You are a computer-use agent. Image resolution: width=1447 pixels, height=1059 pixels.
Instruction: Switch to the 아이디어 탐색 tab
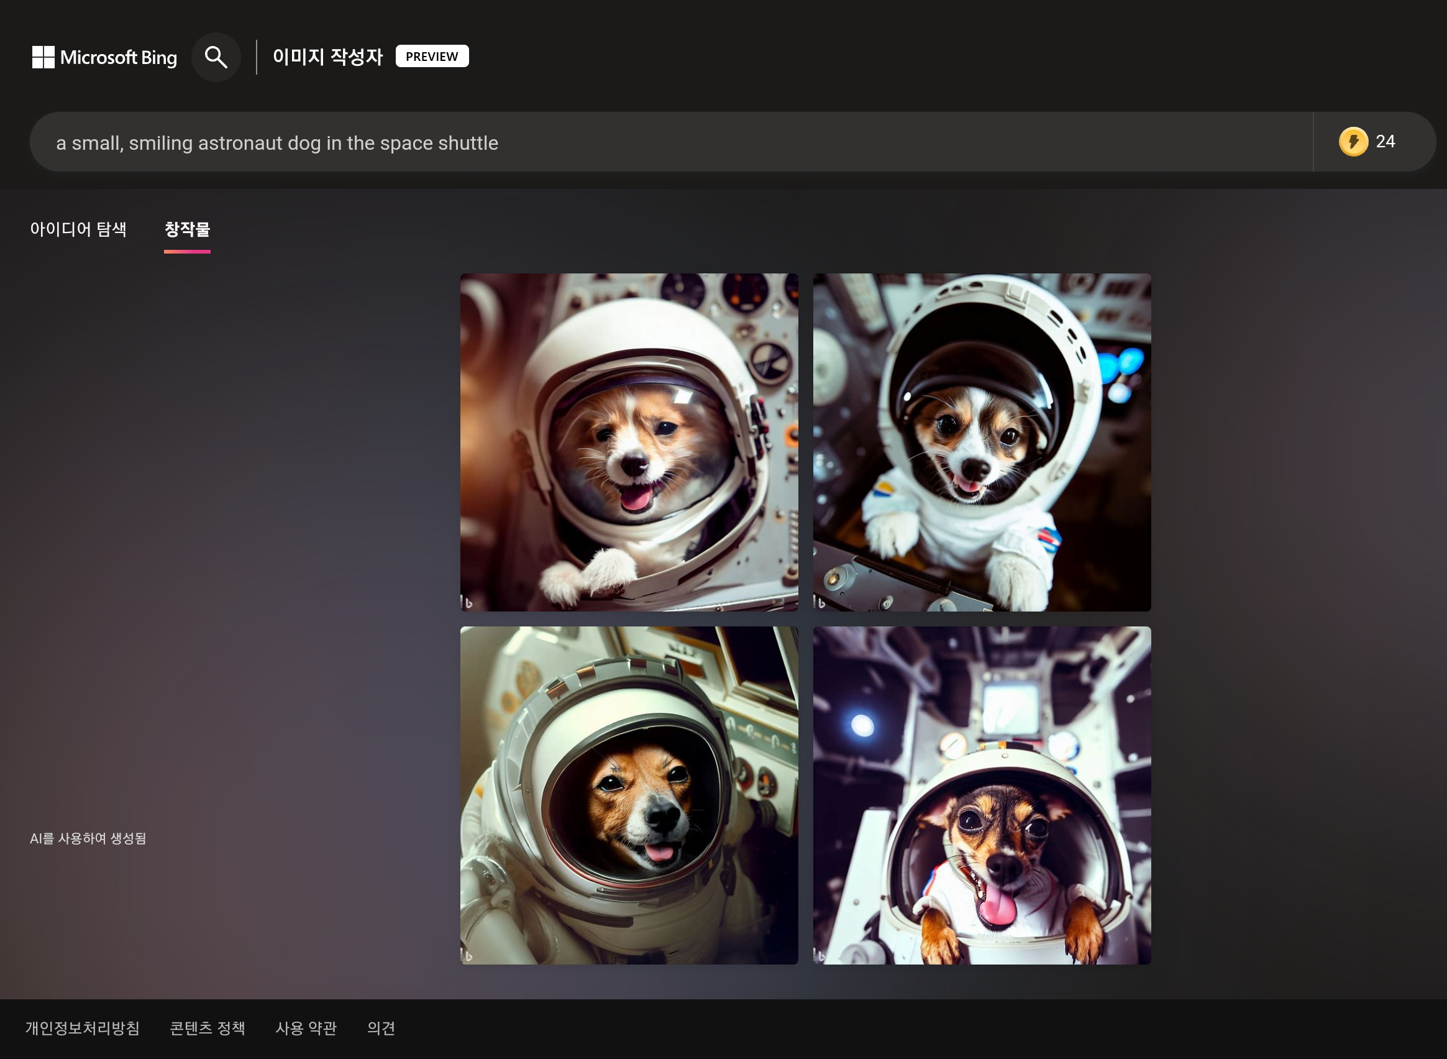click(x=78, y=229)
